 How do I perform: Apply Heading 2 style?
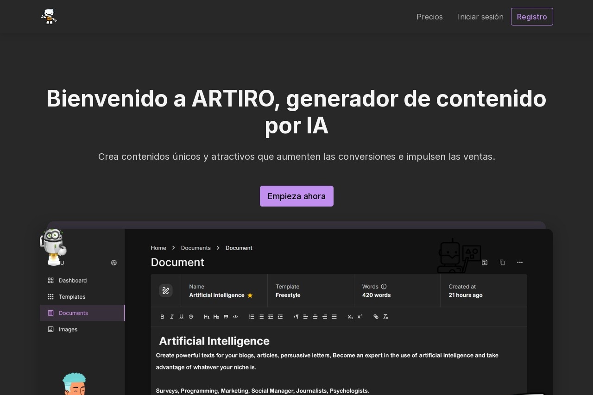click(x=216, y=317)
